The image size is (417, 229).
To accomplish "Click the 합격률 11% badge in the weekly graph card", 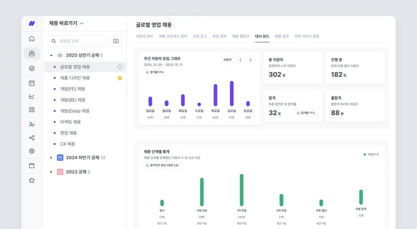I will (x=155, y=72).
